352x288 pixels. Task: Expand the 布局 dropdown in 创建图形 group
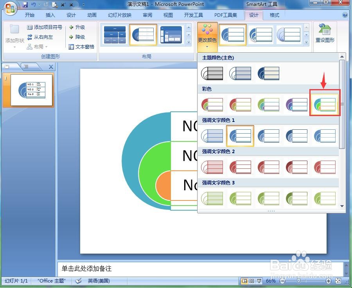[37, 47]
